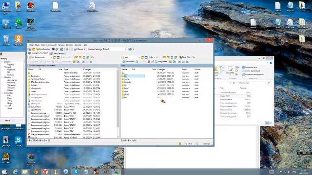The height and width of the screenshot is (175, 312).
Task: Open the Skype desktop shortcut
Action: 19,141
